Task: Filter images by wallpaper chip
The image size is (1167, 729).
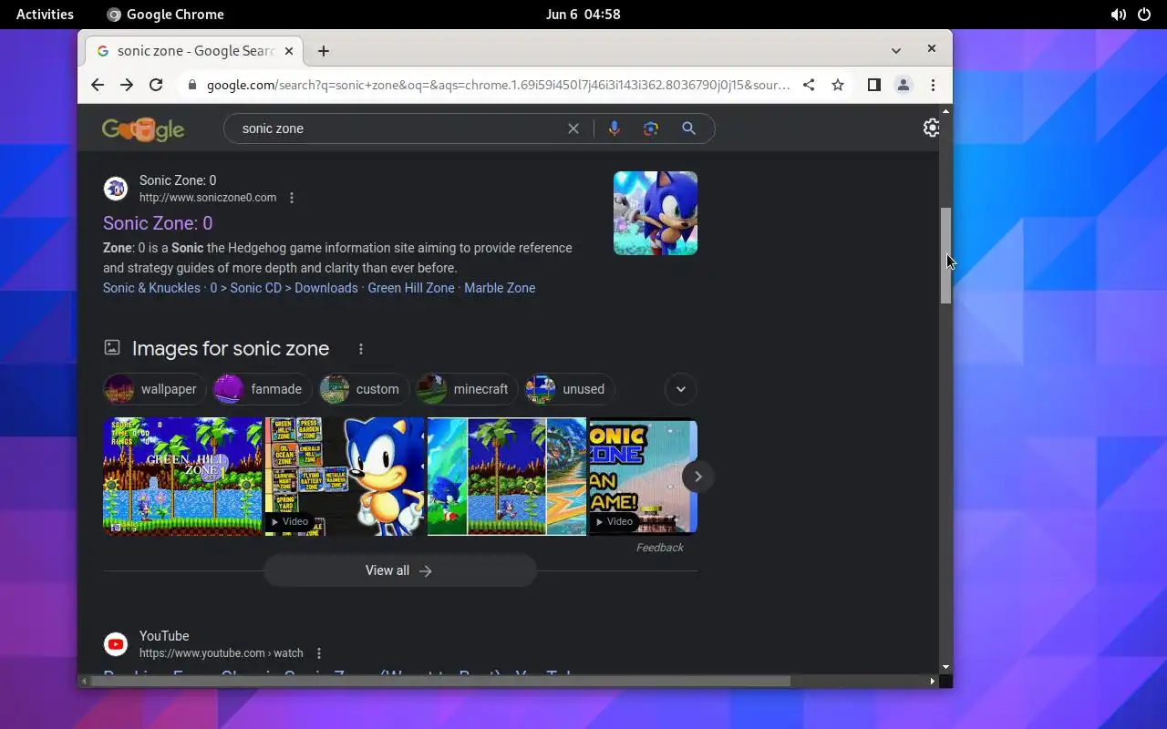Action: (x=155, y=389)
